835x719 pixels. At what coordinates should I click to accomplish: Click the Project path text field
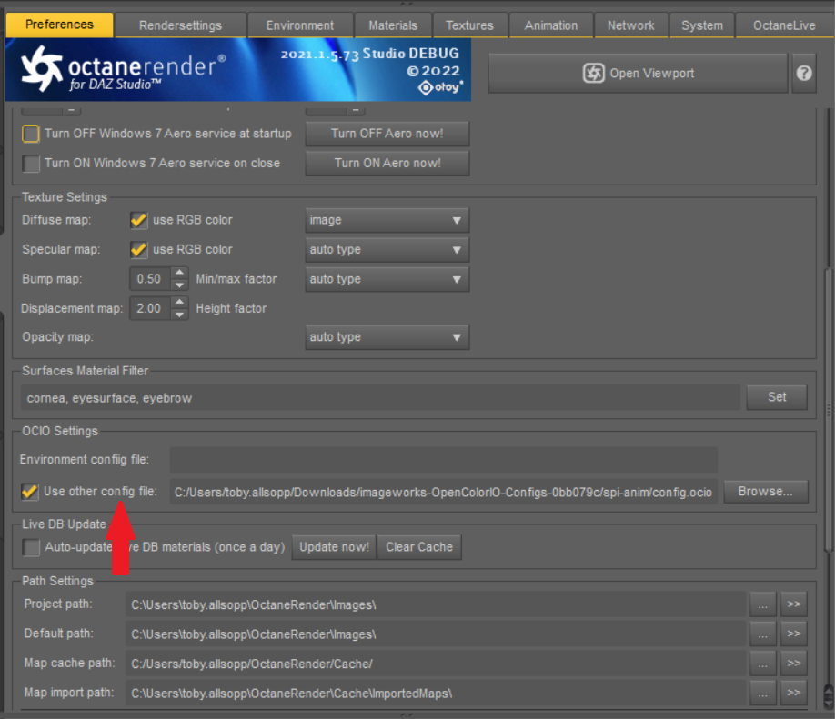tap(435, 604)
